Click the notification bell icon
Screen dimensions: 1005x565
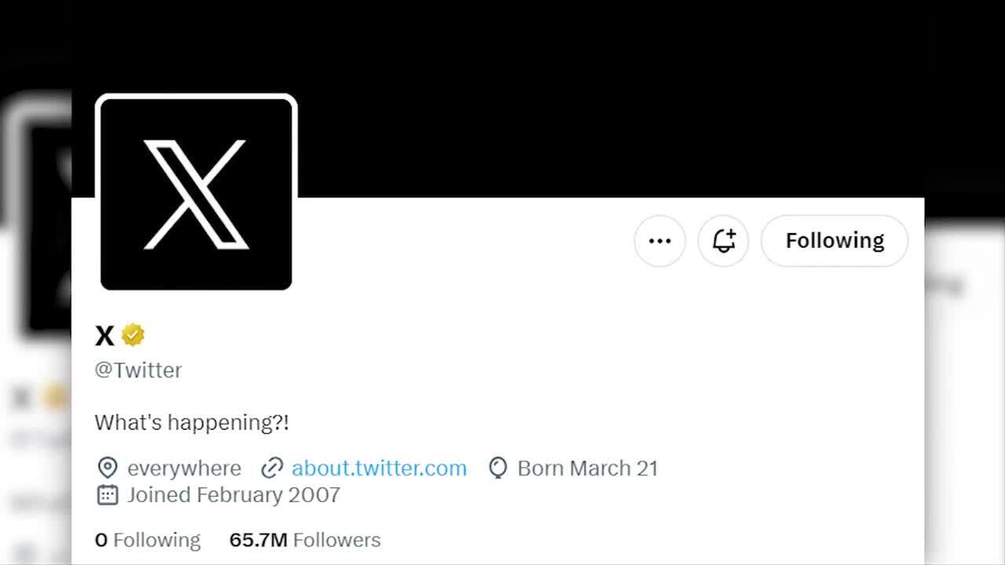click(x=723, y=241)
